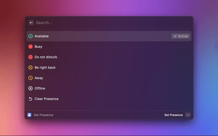Click the Be right back pause icon
Image resolution: width=218 pixels, height=136 pixels.
(x=30, y=68)
